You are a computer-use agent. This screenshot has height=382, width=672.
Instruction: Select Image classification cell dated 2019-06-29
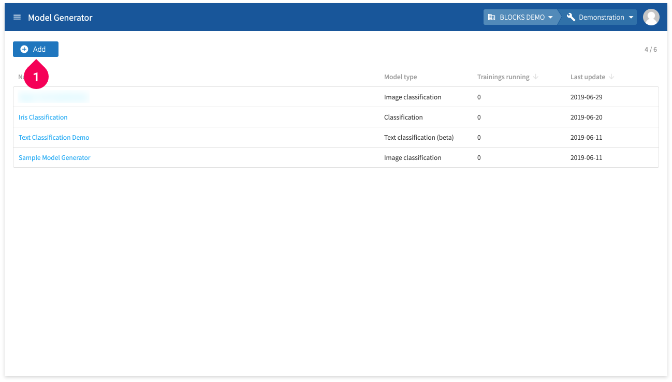(x=413, y=97)
